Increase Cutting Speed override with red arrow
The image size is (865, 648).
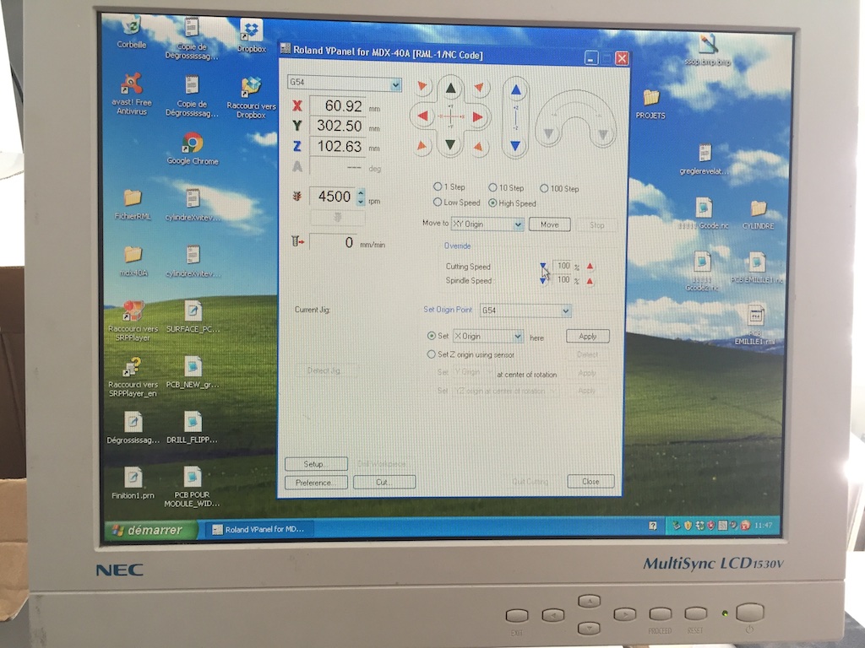click(x=590, y=266)
